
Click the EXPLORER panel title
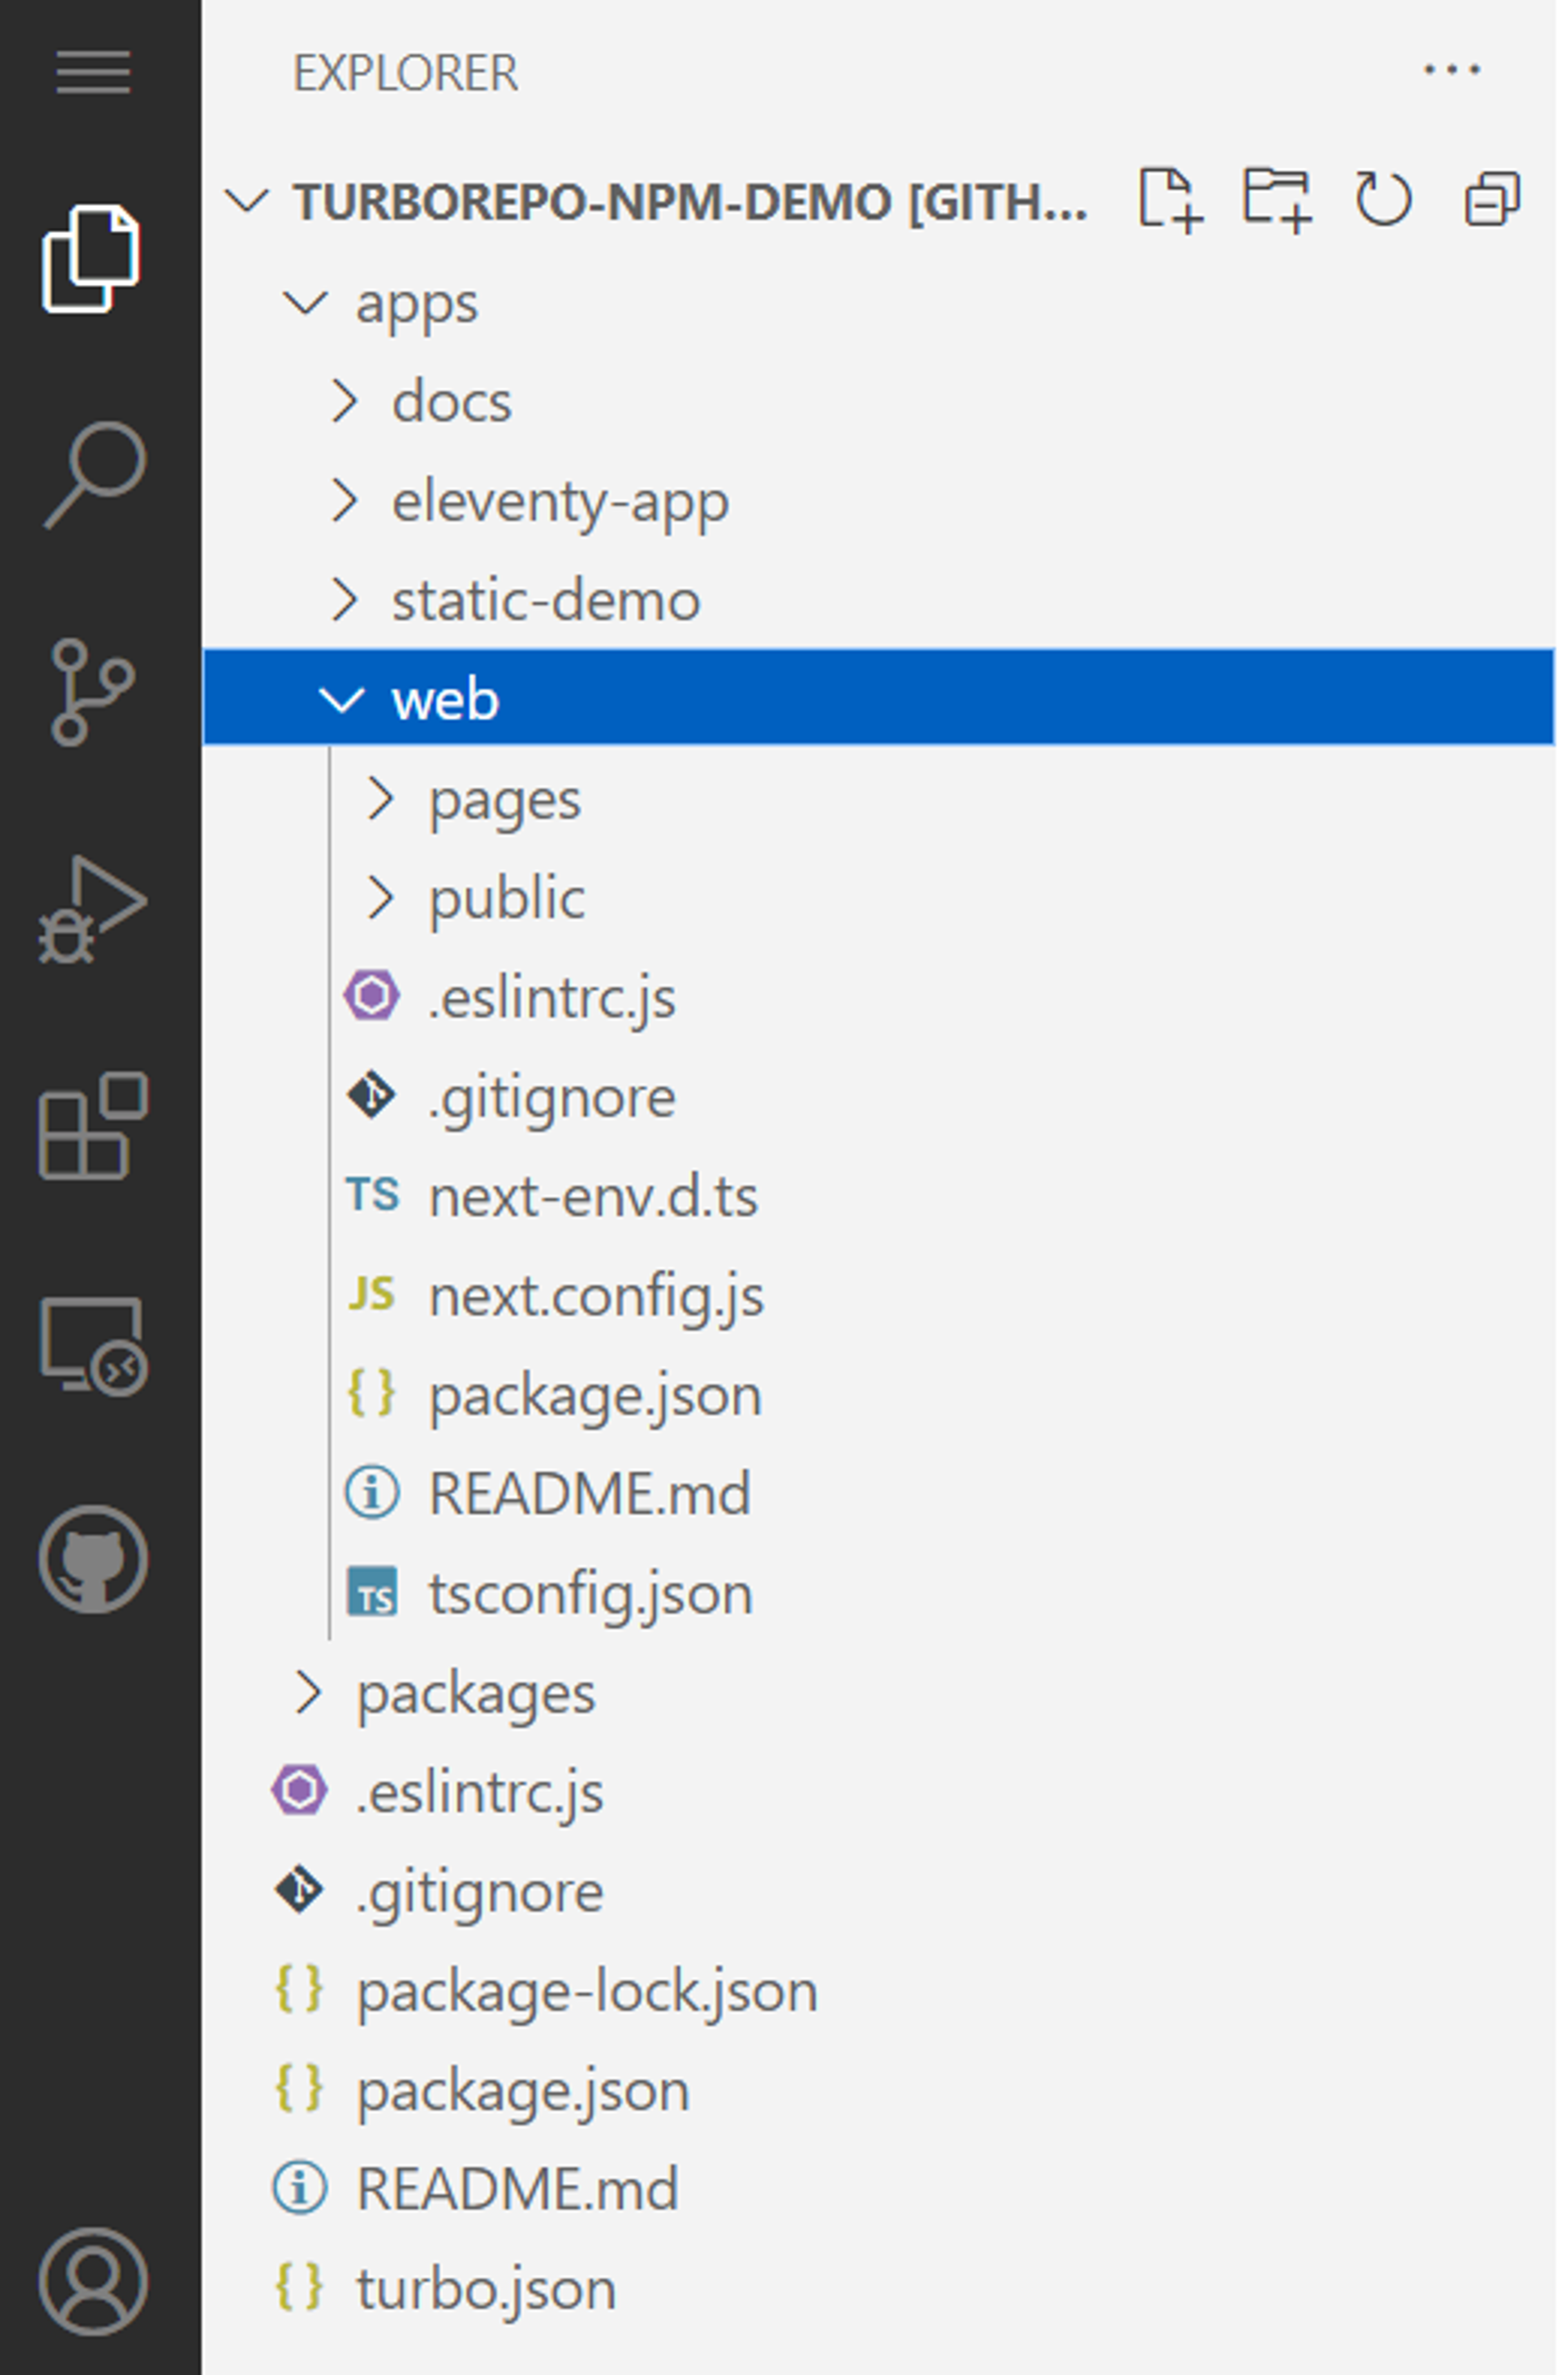[405, 73]
